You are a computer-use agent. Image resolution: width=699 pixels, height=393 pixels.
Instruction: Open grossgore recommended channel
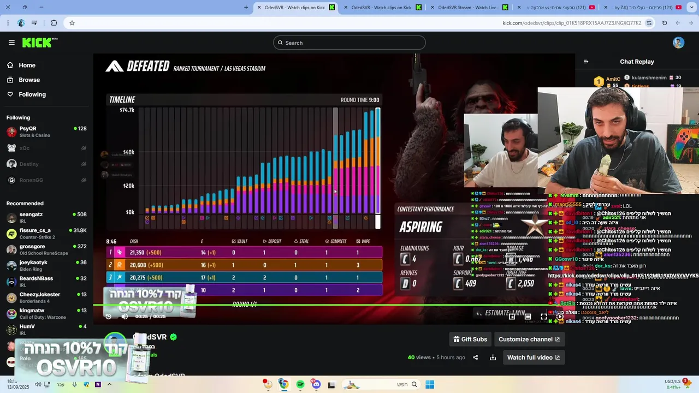(x=46, y=249)
